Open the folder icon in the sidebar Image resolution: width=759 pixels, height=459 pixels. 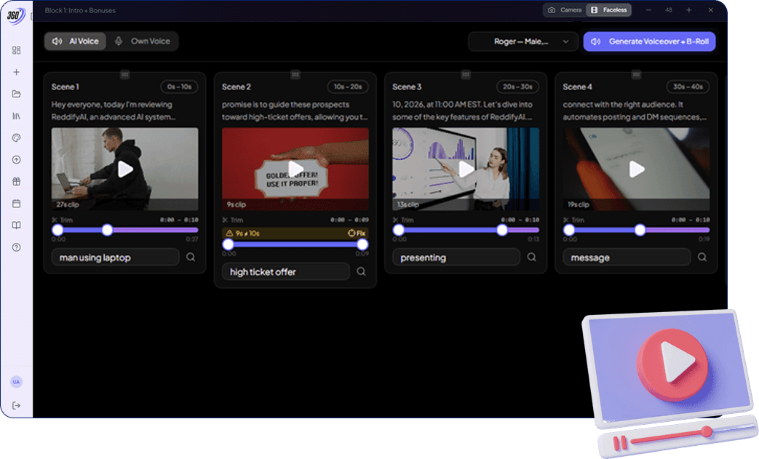pos(16,94)
